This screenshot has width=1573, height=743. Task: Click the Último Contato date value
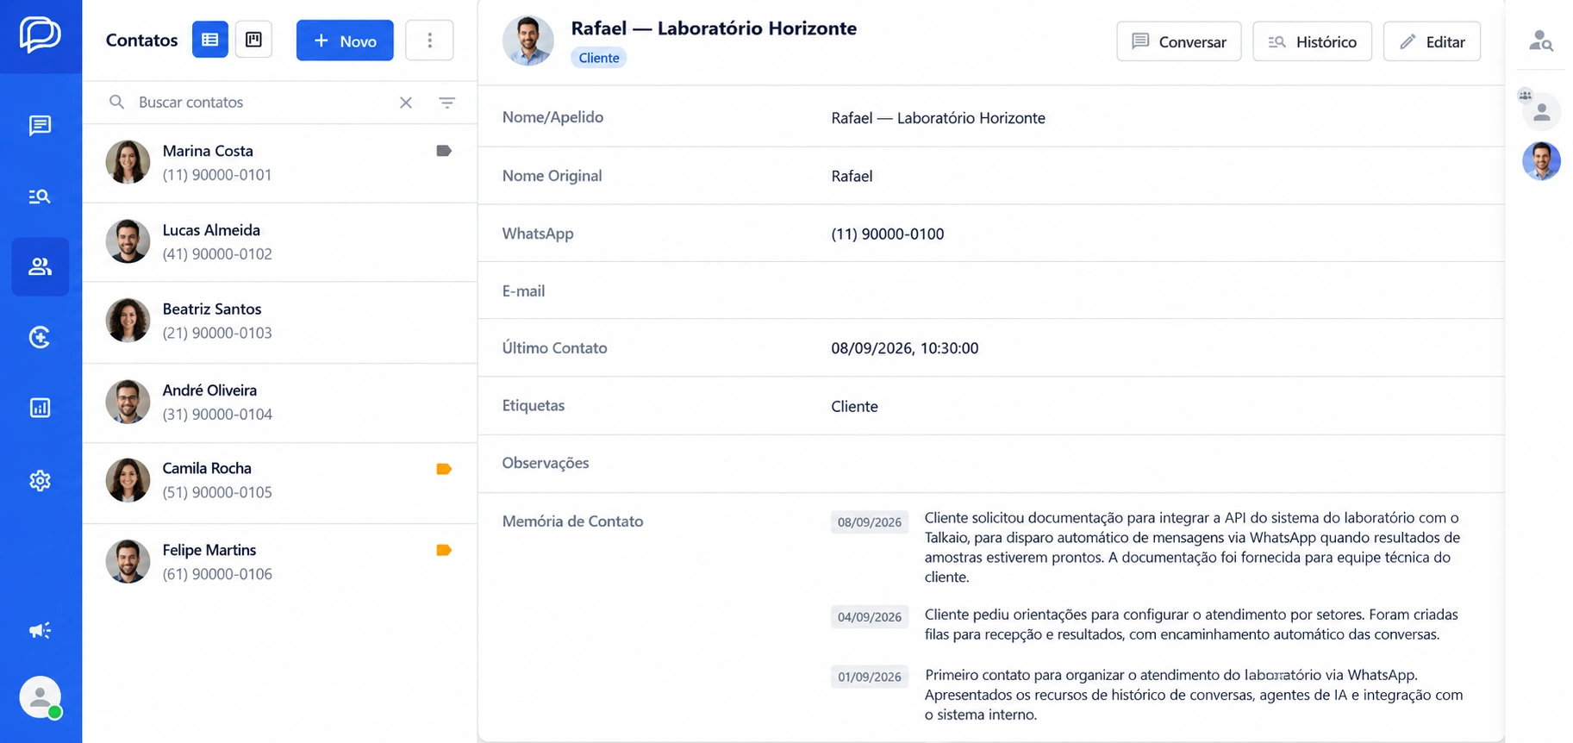(904, 348)
